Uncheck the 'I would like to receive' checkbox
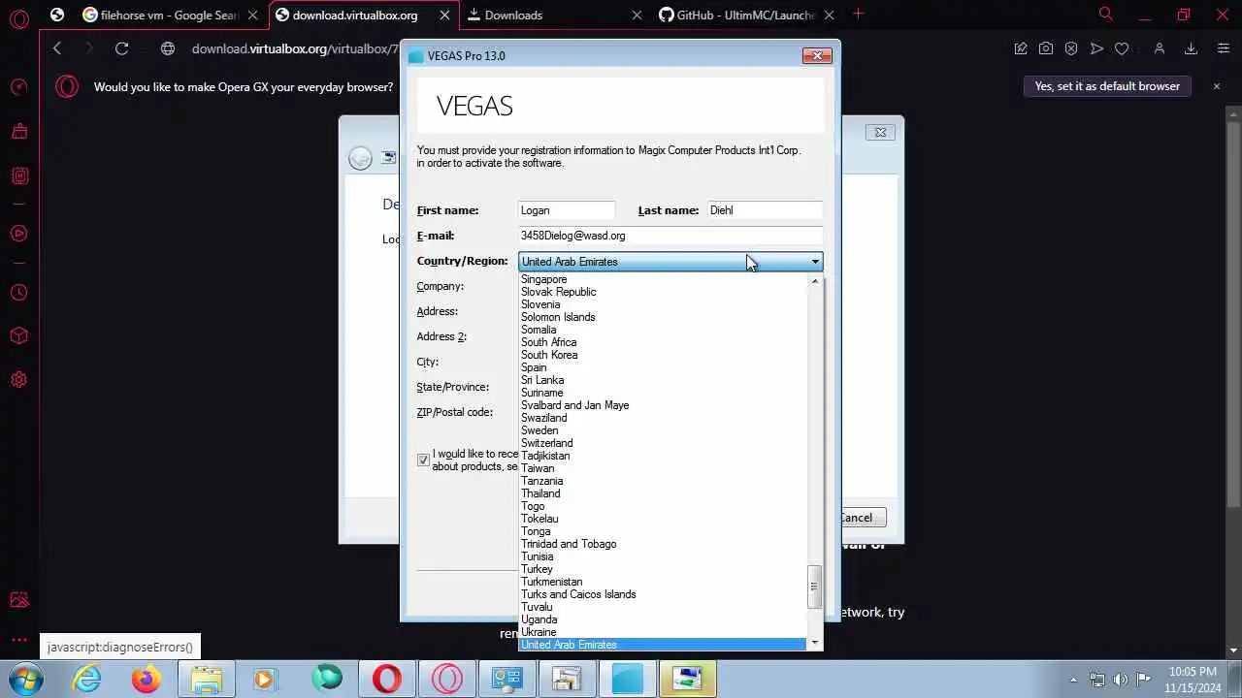Image resolution: width=1242 pixels, height=698 pixels. 423,460
